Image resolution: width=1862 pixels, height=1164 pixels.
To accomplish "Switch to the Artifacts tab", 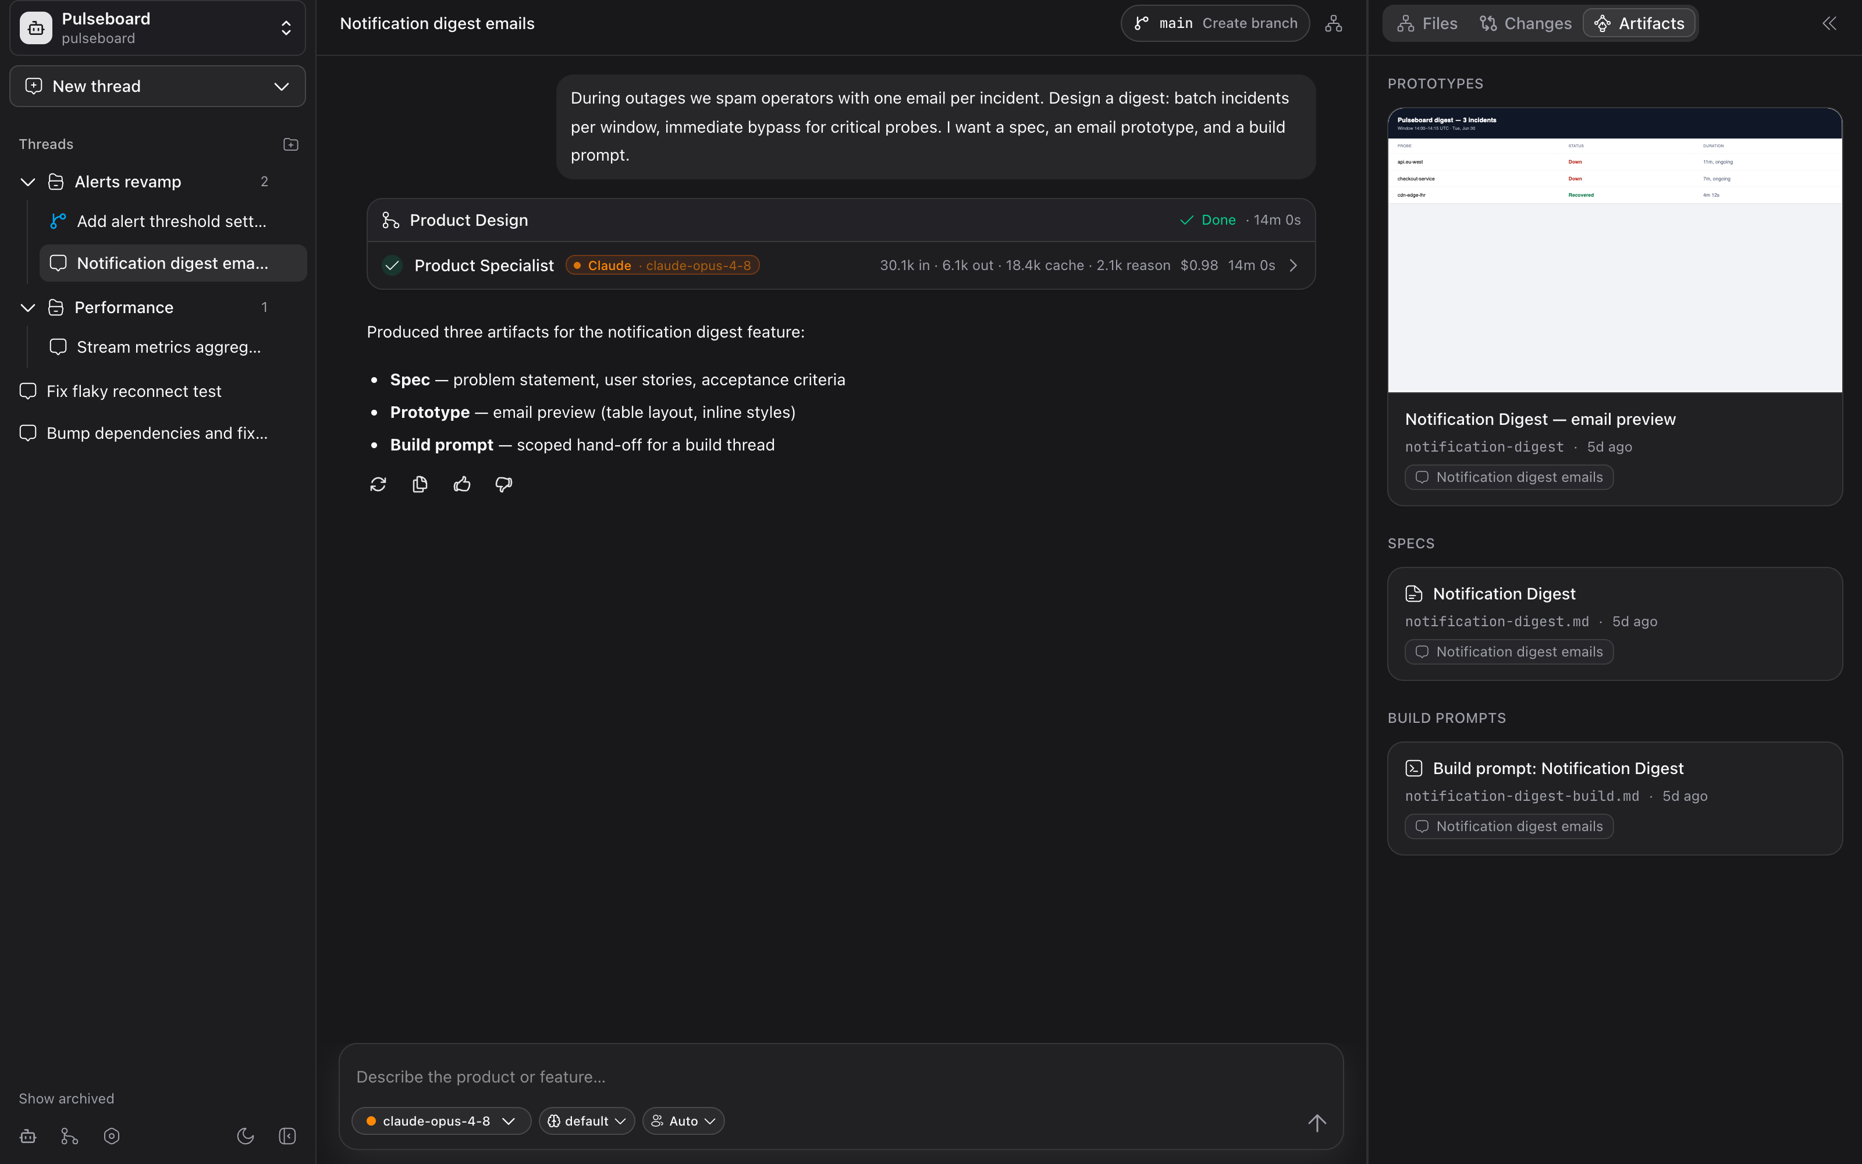I will pyautogui.click(x=1640, y=23).
